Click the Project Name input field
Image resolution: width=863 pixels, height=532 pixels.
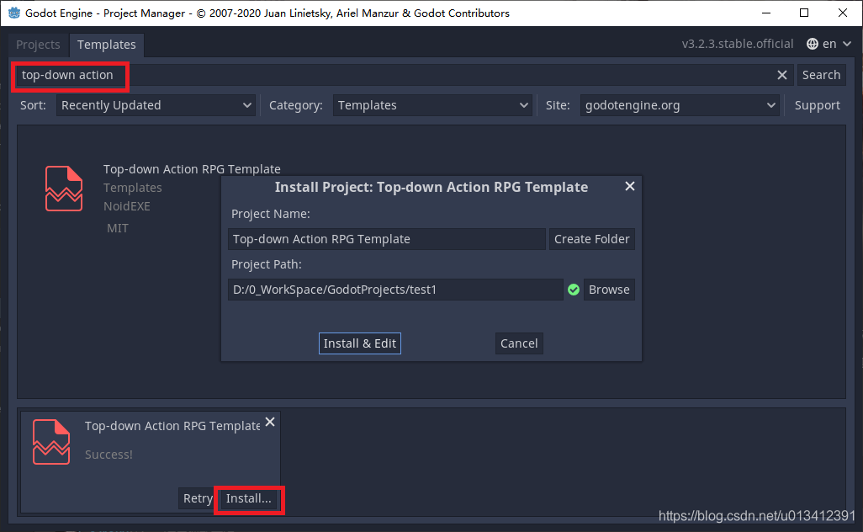coord(387,239)
